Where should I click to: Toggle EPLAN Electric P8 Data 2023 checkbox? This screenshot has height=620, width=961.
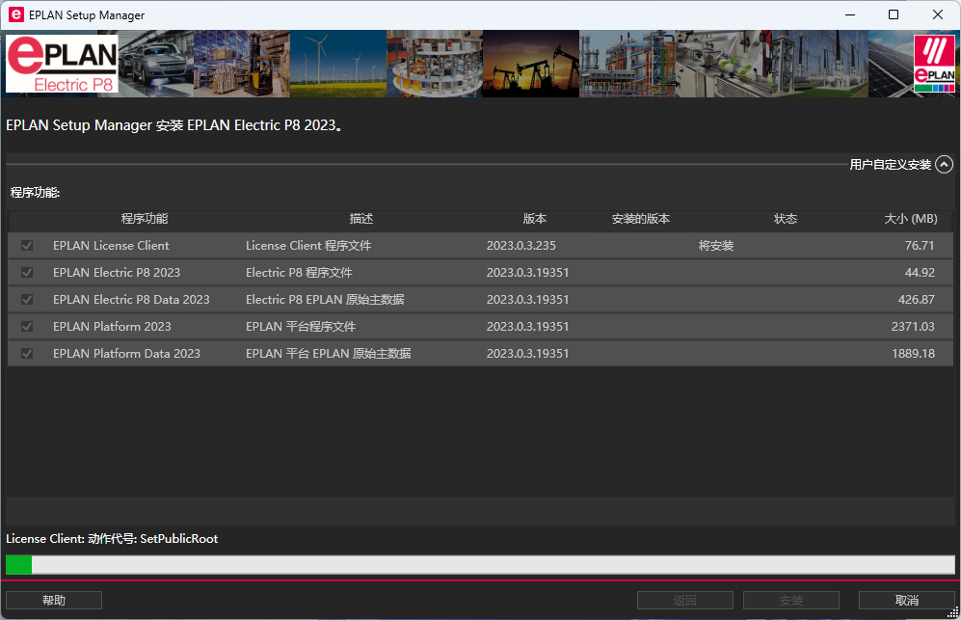click(27, 299)
